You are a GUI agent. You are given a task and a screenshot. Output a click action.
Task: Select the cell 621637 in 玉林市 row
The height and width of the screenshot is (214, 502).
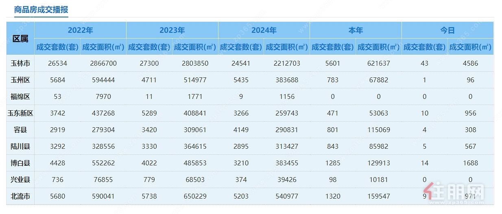pos(379,63)
